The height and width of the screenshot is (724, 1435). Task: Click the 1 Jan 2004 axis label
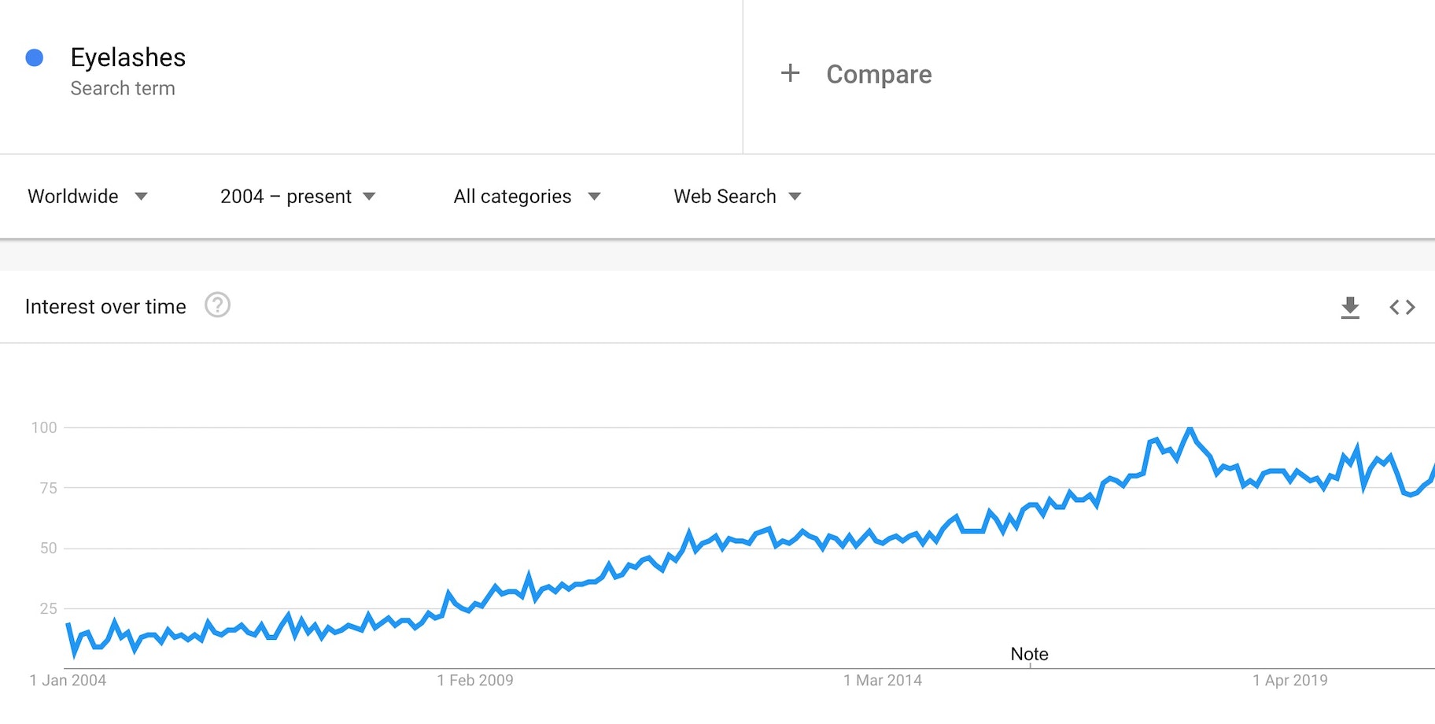tap(68, 680)
